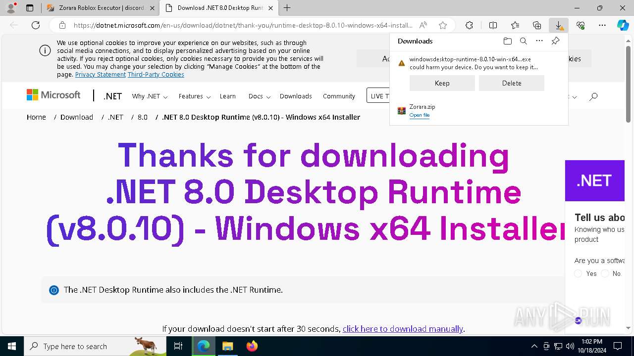
Task: Open the Extensions puzzle icon
Action: point(469,25)
